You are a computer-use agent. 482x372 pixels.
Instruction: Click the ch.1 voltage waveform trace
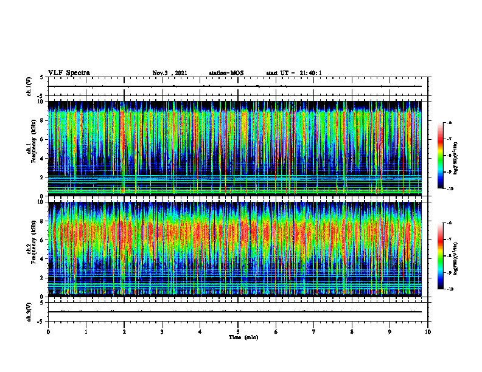pyautogui.click(x=235, y=86)
